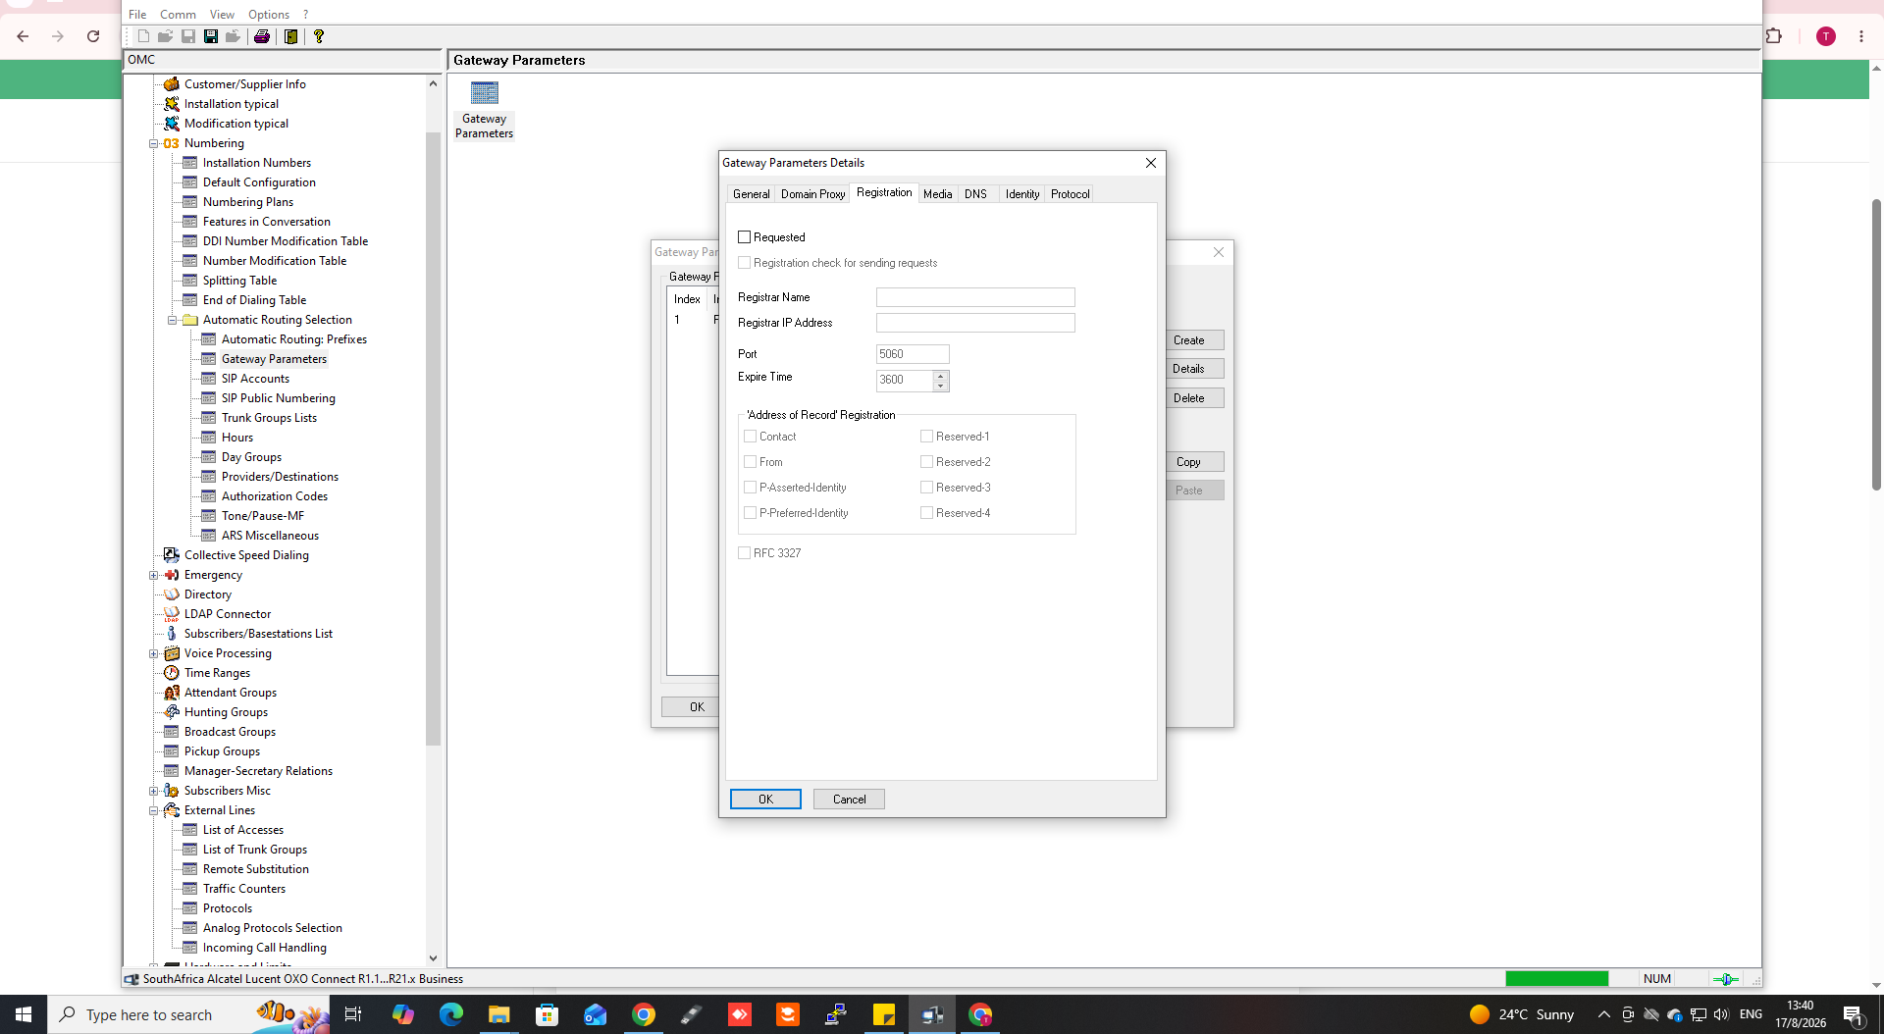Viewport: 1884px width, 1034px height.
Task: Open the Comm menu
Action: pos(178,14)
